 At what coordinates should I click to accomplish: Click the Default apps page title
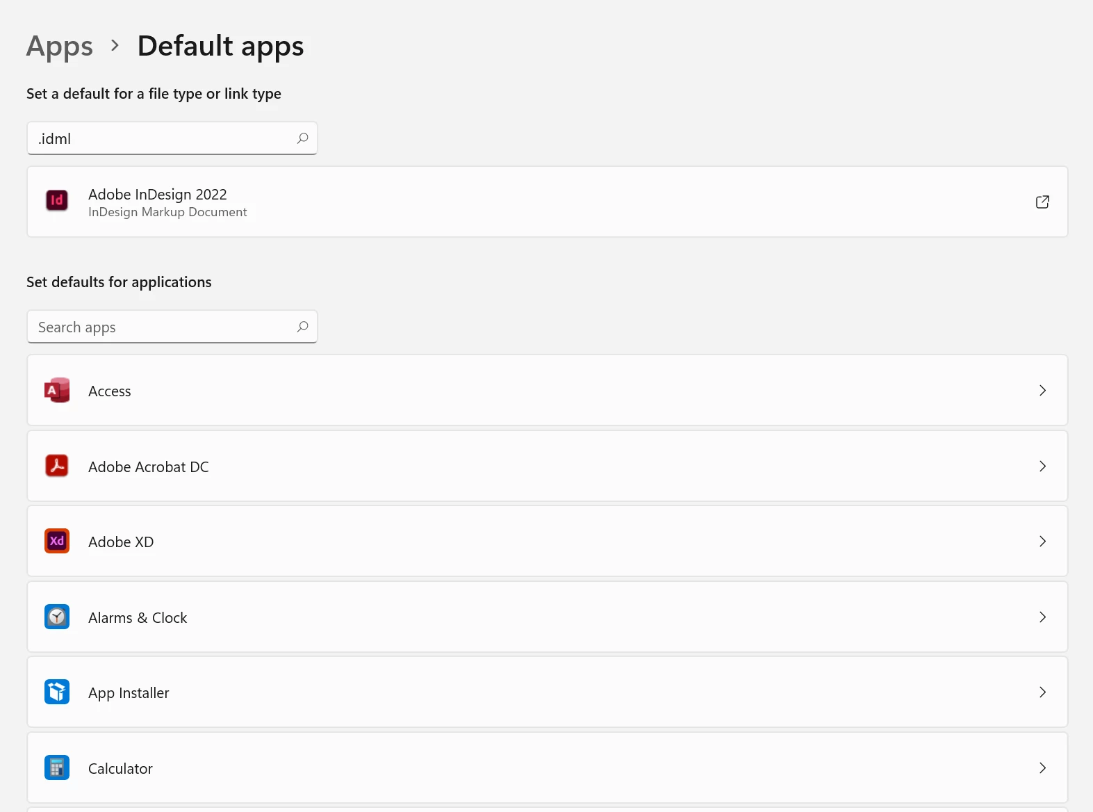[x=220, y=47]
